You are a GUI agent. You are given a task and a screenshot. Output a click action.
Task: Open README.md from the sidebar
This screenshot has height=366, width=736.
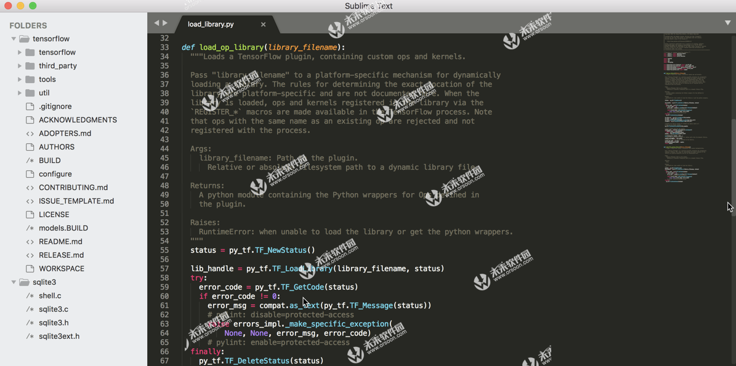click(60, 242)
